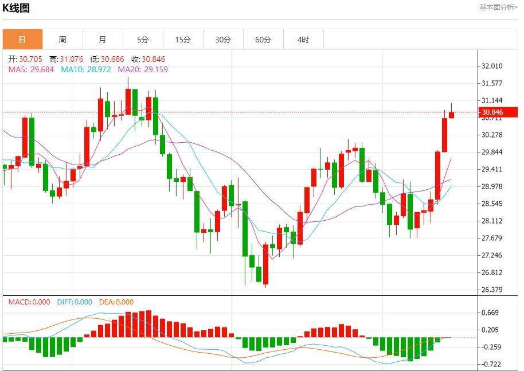Click the 32.010 price axis label
The image size is (524, 371).
pyautogui.click(x=492, y=66)
